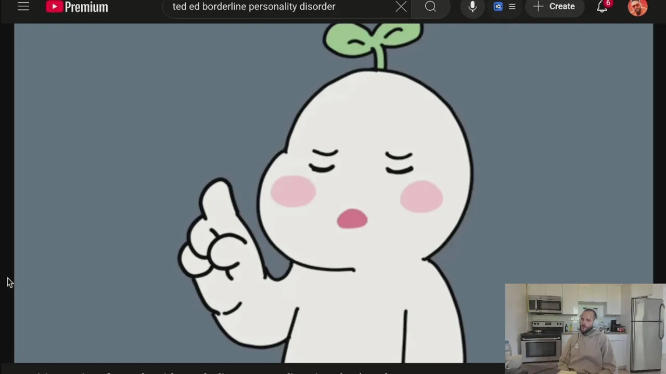666x374 pixels.
Task: Clear the search query with X
Action: click(x=401, y=7)
